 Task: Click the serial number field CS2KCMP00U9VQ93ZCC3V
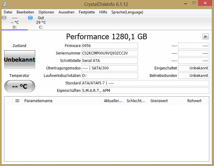tap(110, 53)
